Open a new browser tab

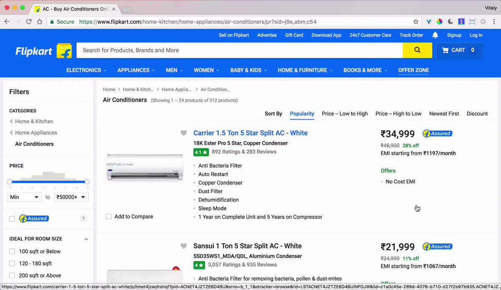pyautogui.click(x=127, y=9)
